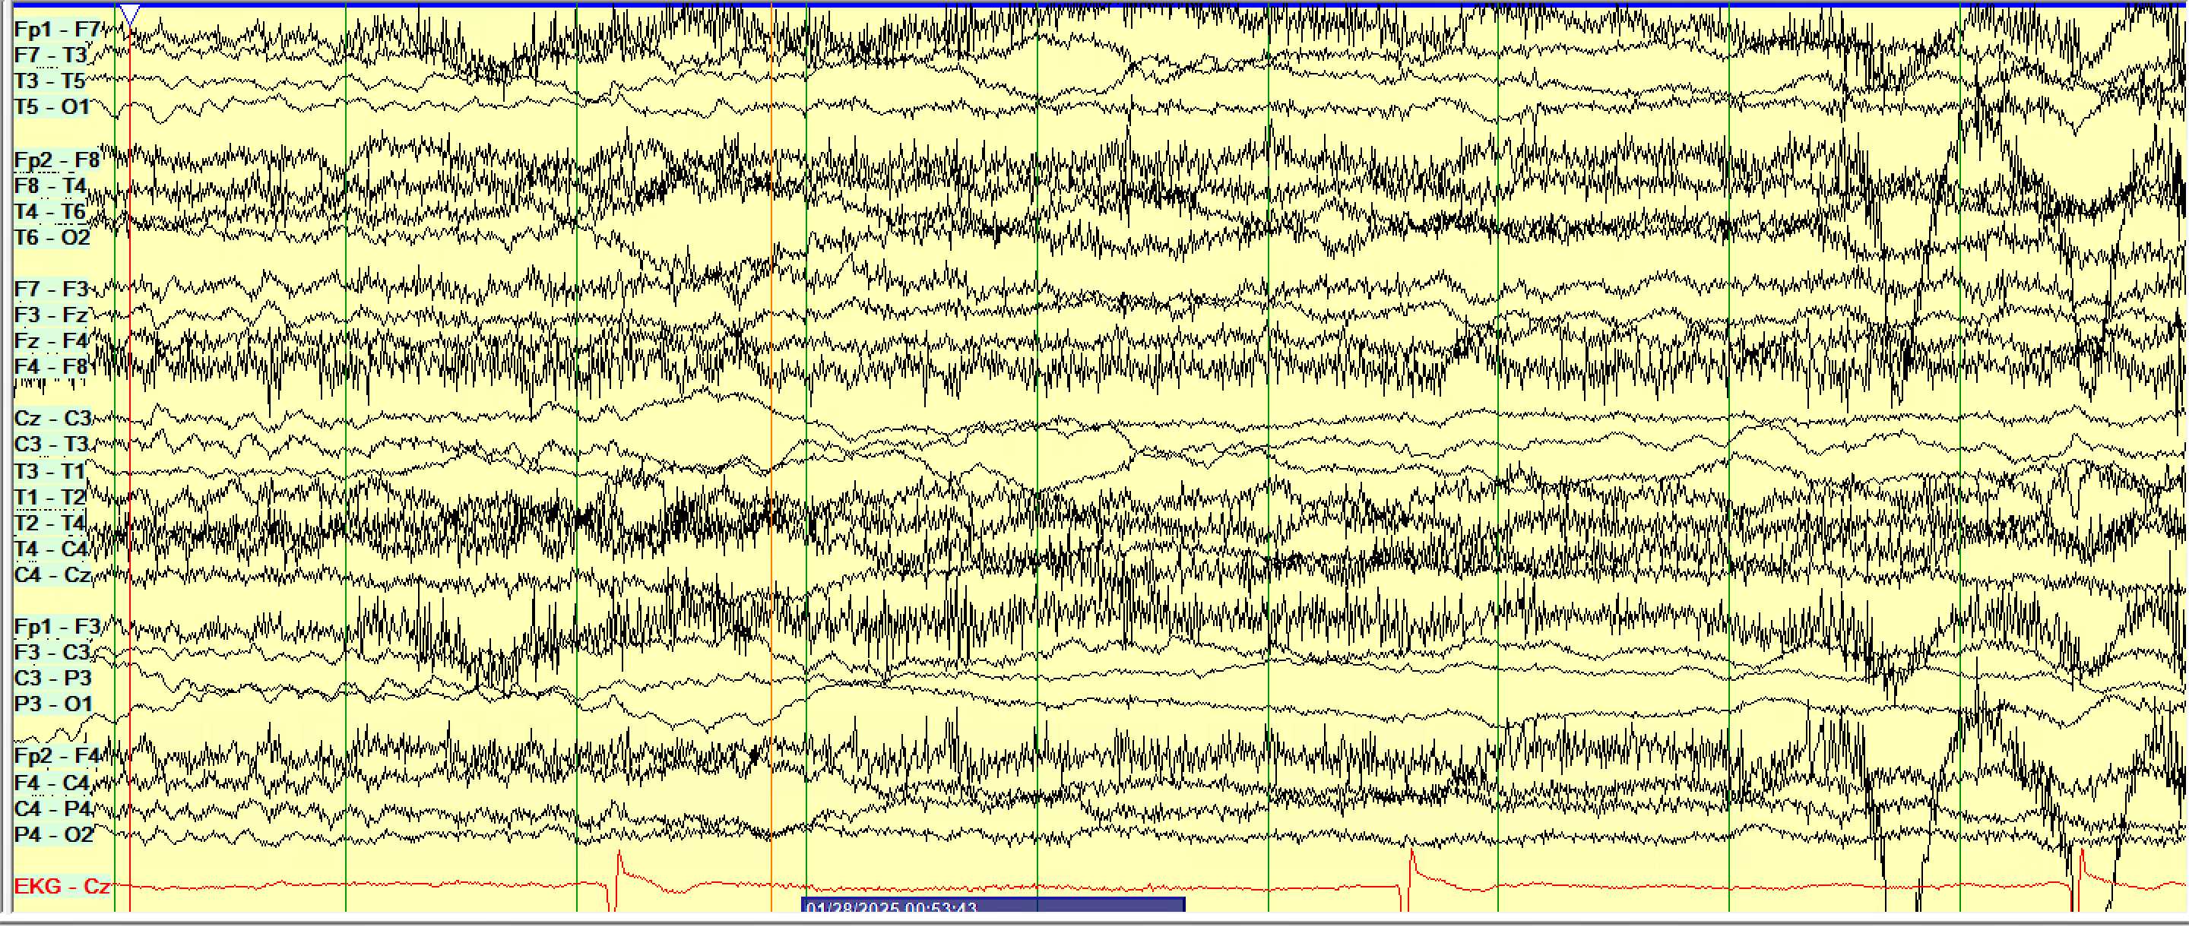Click the first EKG spike on red trace
This screenshot has width=2189, height=927.
coord(619,860)
